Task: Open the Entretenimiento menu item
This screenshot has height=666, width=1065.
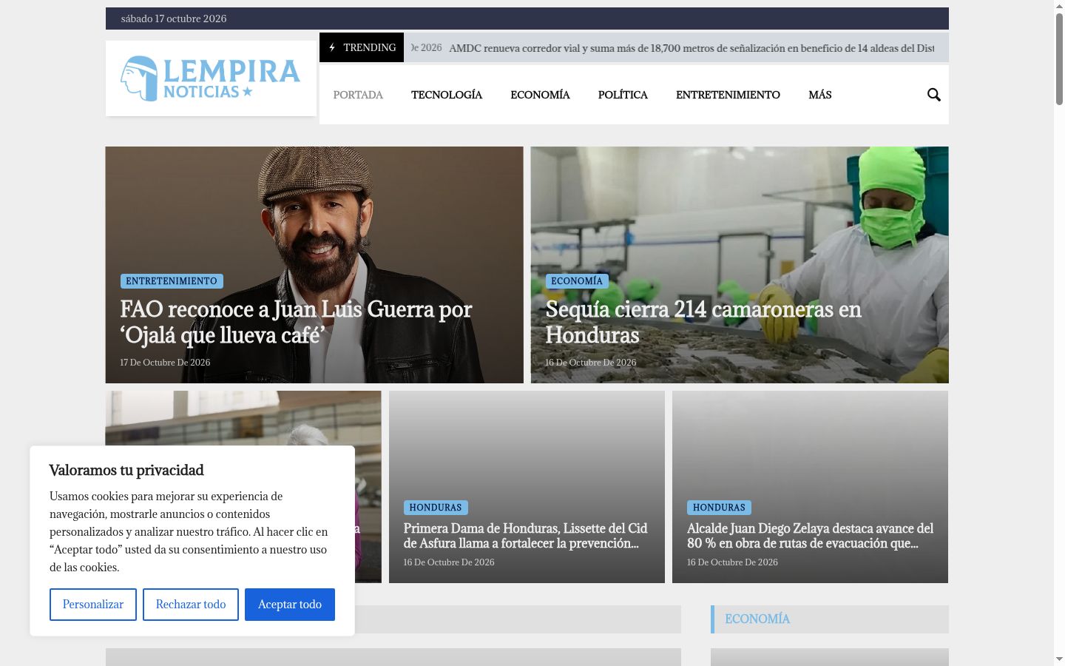Action: (x=728, y=95)
